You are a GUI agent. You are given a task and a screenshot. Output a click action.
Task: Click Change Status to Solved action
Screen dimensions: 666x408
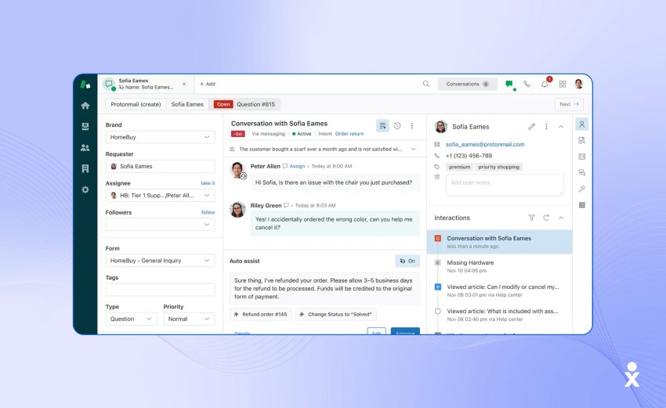click(336, 315)
